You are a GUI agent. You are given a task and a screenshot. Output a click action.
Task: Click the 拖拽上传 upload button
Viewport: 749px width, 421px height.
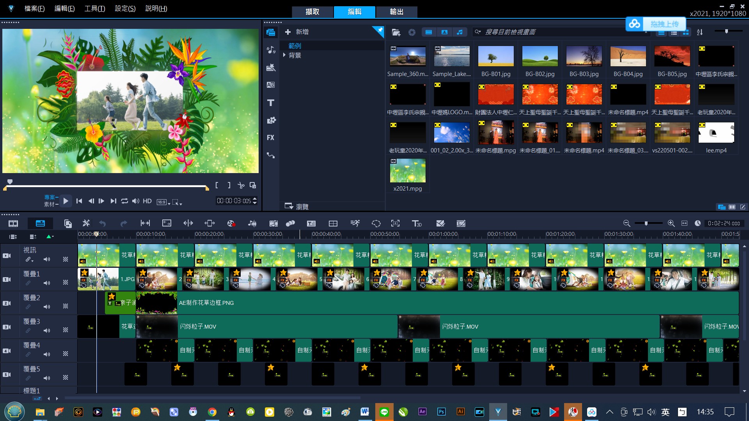coord(655,24)
